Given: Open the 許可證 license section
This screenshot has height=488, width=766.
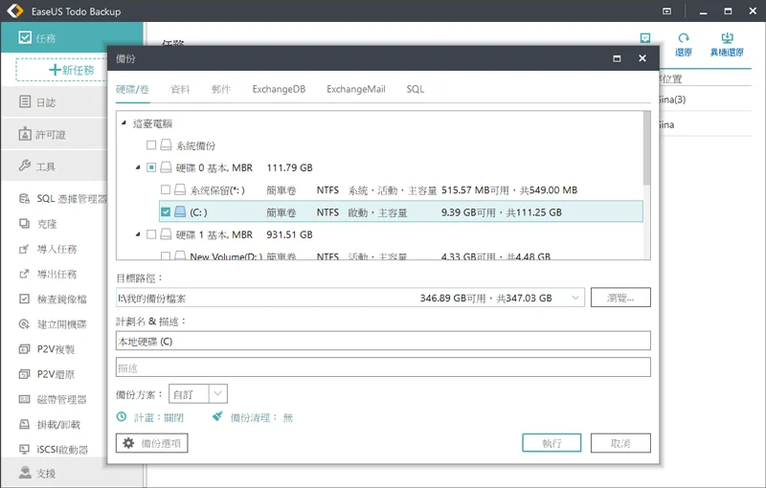Looking at the screenshot, I should click(x=54, y=134).
